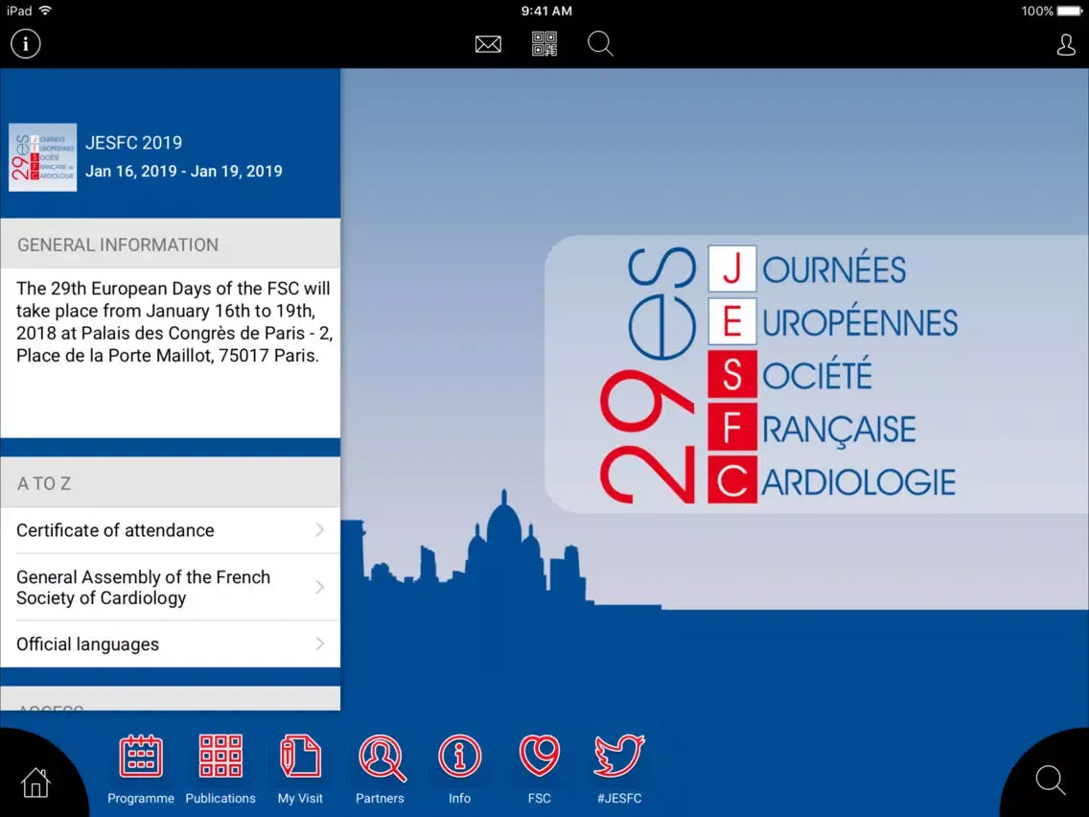Select the JESFC 2019 event title
This screenshot has height=817, width=1089.
coord(134,143)
